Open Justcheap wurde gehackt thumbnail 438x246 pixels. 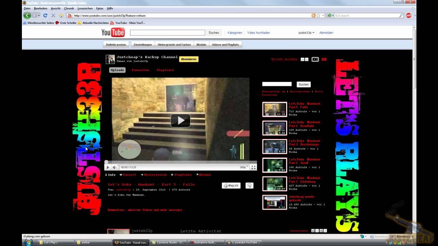pyautogui.click(x=275, y=202)
